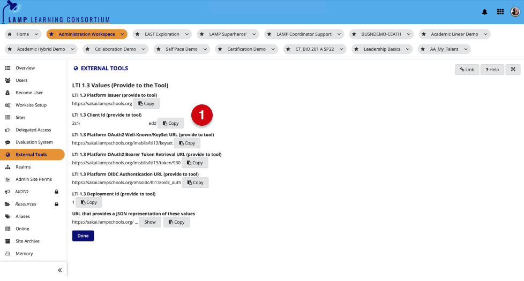Viewport: 524px width, 281px height.
Task: Switch to the Home site tab
Action: click(23, 34)
